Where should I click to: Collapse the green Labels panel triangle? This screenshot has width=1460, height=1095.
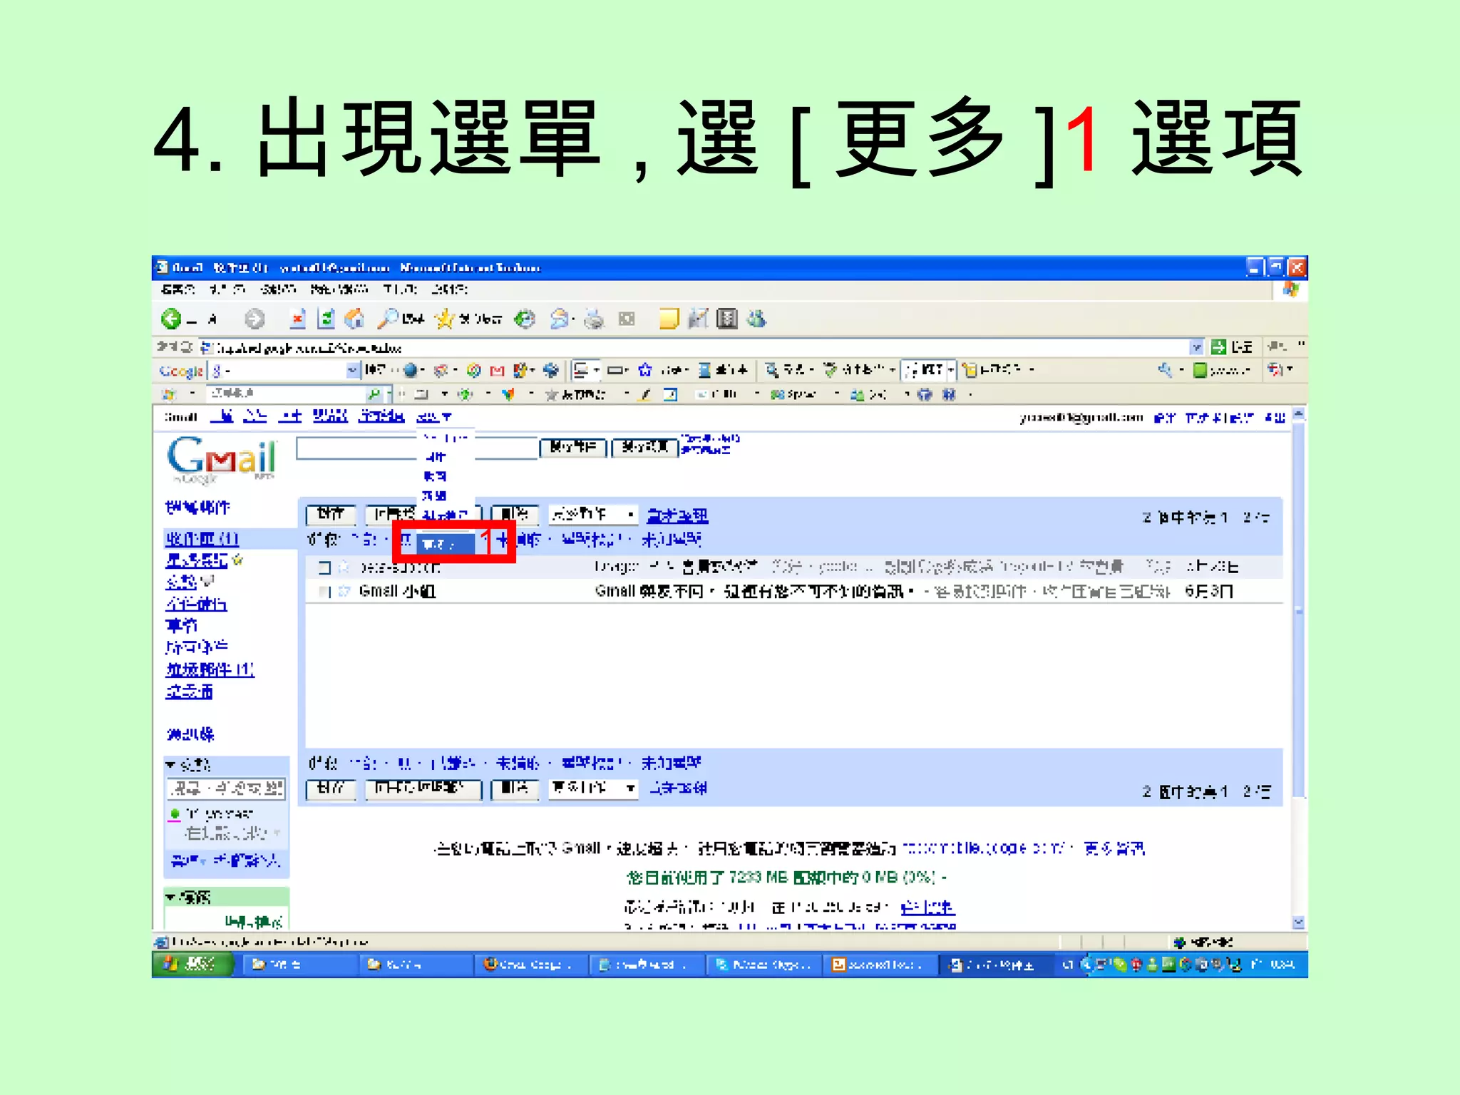(170, 897)
